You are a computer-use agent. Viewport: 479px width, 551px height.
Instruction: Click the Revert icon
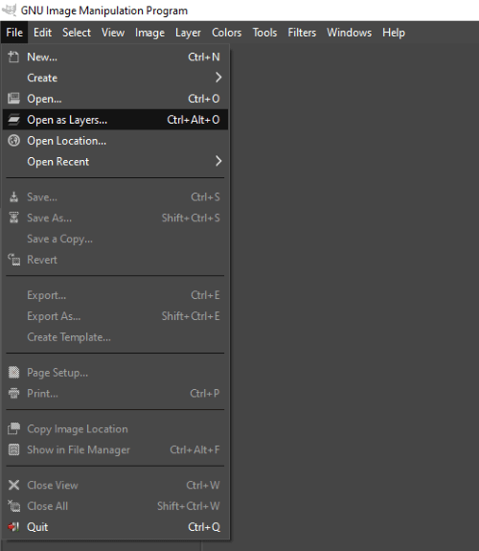[13, 260]
